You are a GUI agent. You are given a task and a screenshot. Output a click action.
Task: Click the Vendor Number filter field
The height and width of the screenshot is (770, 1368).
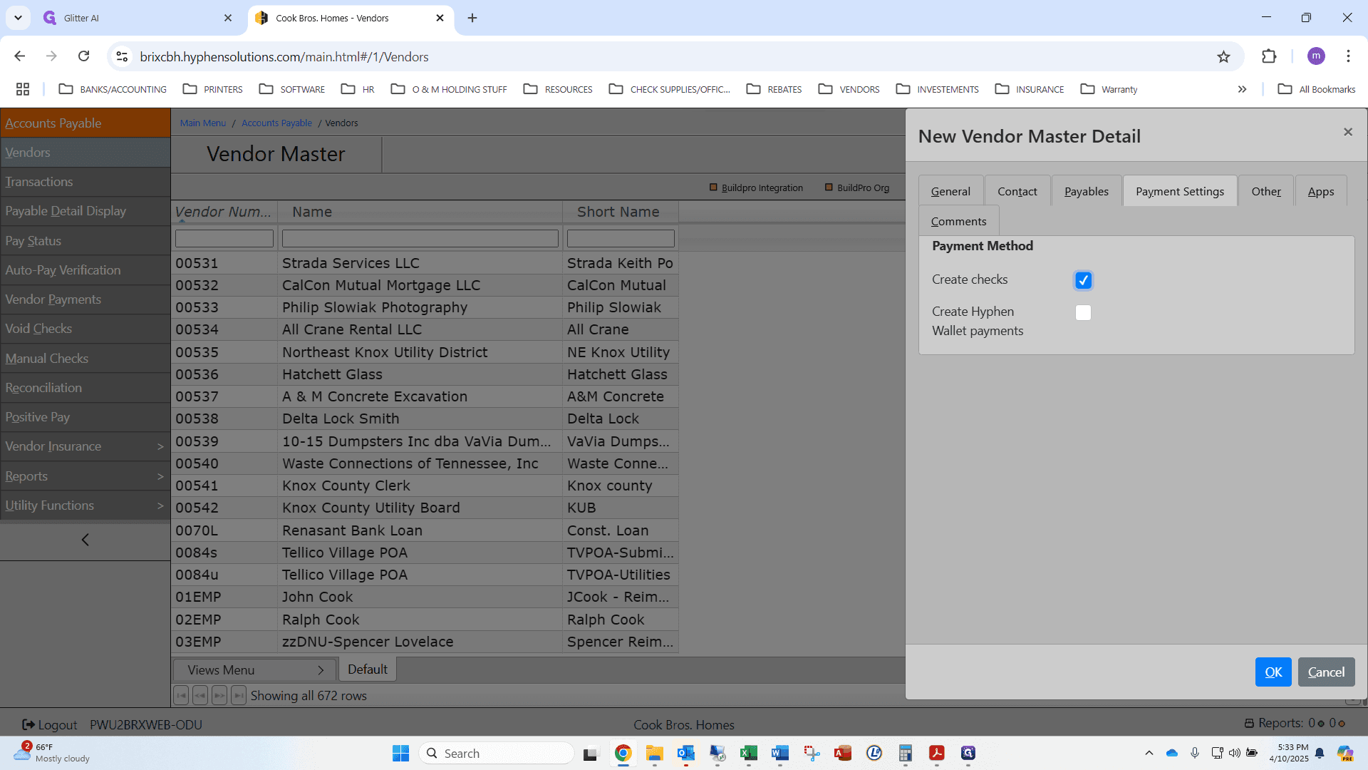point(224,238)
